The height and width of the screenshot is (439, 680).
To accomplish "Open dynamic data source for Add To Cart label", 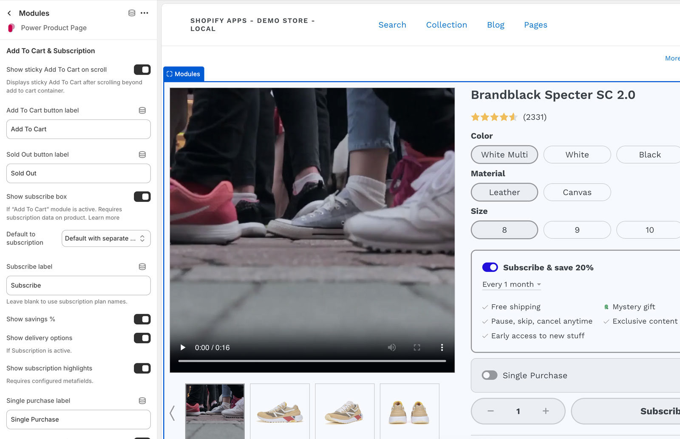I will pyautogui.click(x=142, y=110).
